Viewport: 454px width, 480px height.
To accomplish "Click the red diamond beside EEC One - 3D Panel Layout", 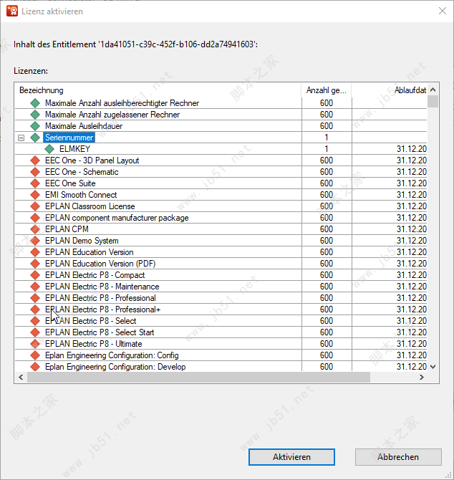I will (x=35, y=160).
